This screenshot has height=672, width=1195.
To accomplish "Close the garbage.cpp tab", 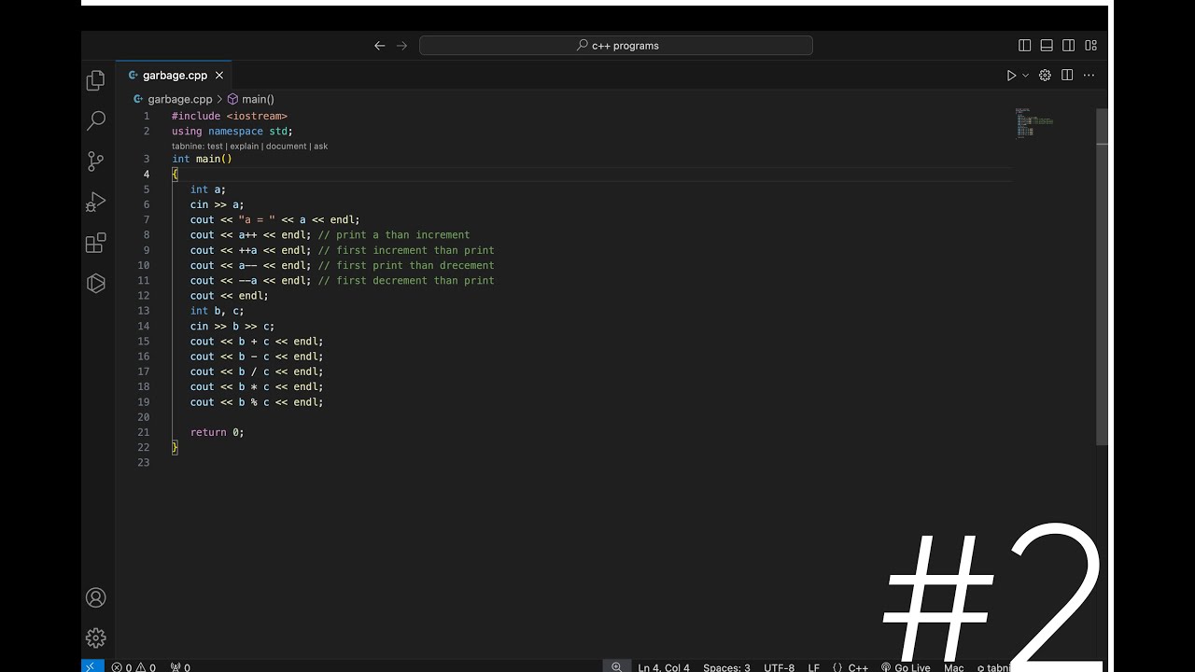I will pyautogui.click(x=219, y=76).
